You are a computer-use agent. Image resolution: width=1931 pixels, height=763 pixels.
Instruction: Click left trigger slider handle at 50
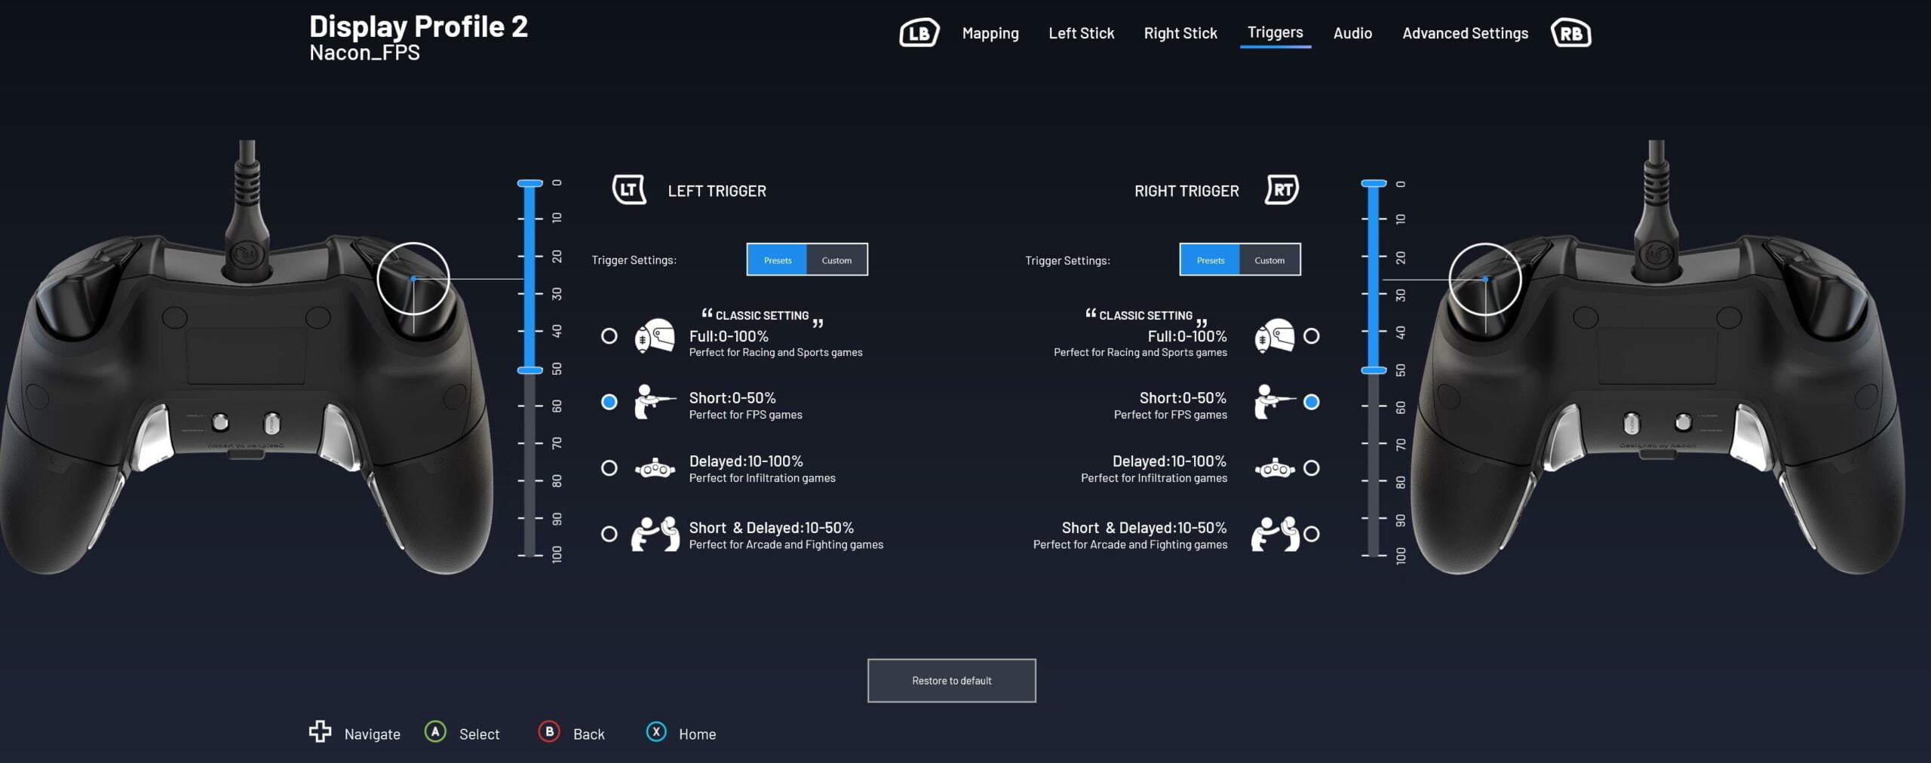click(x=530, y=370)
